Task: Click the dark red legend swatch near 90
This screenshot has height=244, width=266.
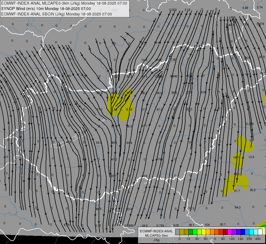Action: (x=225, y=232)
